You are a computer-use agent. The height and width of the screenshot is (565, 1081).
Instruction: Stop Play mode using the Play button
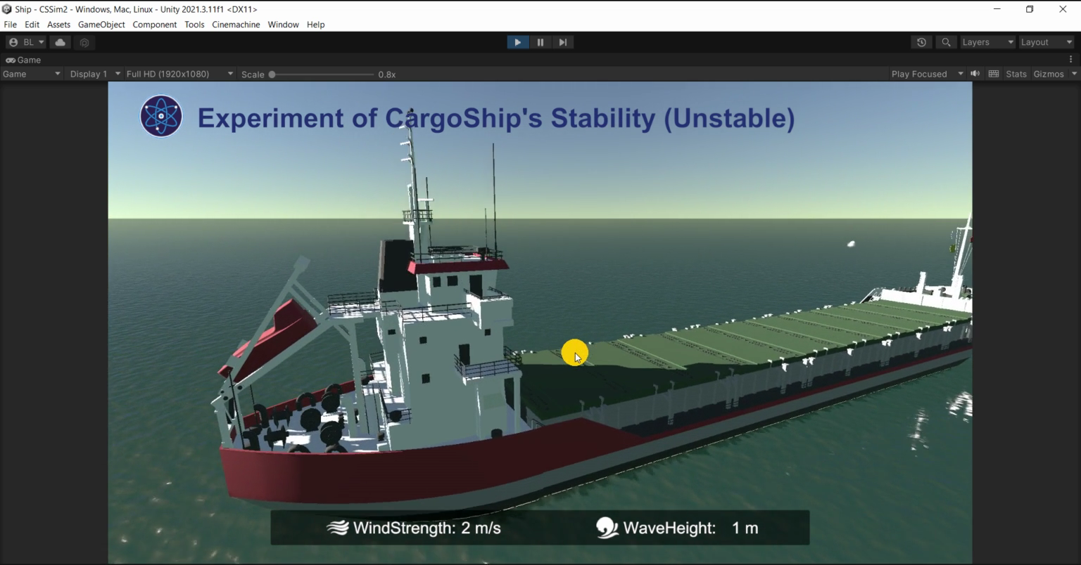coord(518,42)
